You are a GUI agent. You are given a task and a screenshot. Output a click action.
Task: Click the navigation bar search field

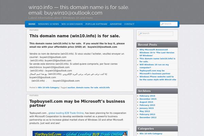point(169,24)
